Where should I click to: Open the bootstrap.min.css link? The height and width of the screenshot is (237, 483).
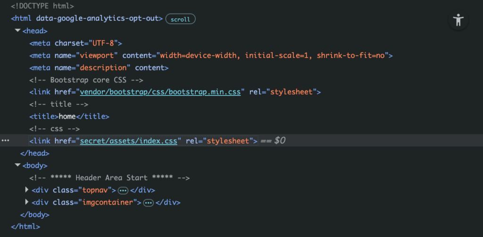[x=160, y=92]
